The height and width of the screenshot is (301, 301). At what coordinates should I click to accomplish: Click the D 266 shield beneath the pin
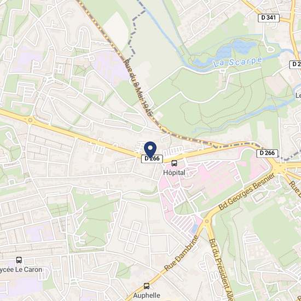click(152, 159)
